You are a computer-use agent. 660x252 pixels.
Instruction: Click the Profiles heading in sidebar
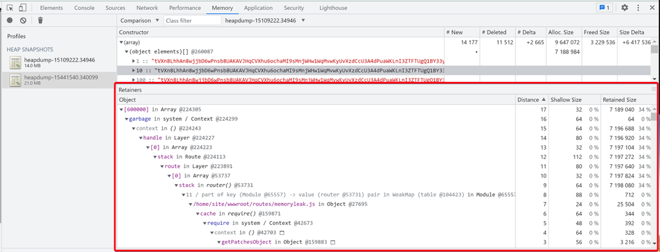17,36
